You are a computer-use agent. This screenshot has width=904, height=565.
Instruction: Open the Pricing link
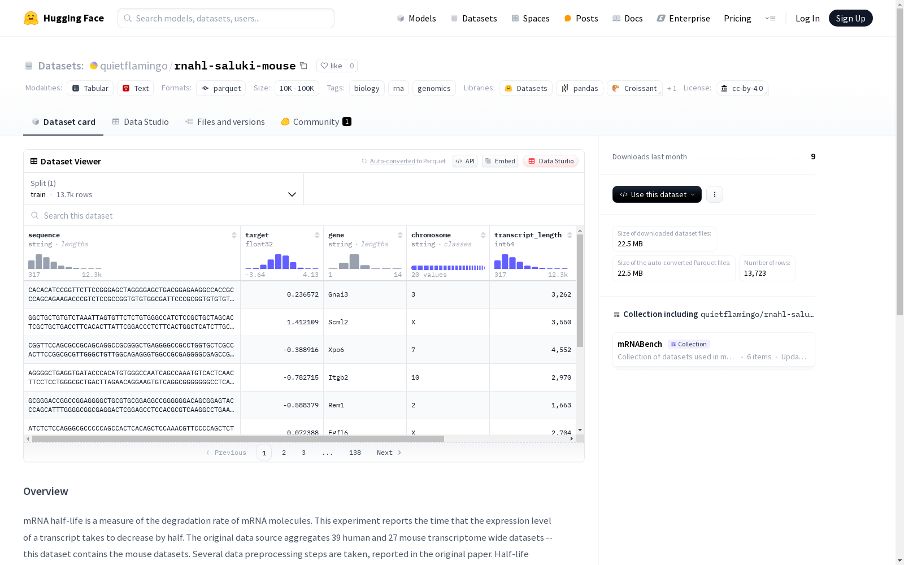[737, 18]
